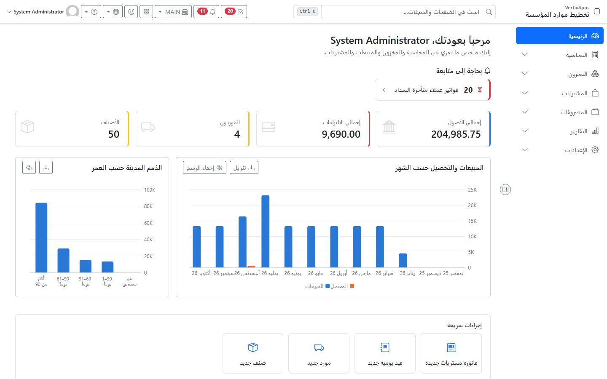Viewport: 607px width, 379px height.
Task: Open the apps grid launcher icon
Action: [x=146, y=12]
